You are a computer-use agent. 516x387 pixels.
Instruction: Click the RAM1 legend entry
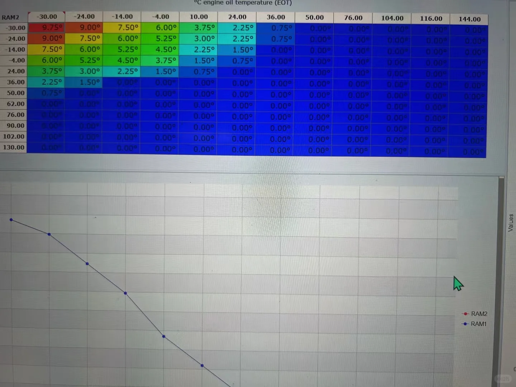475,324
